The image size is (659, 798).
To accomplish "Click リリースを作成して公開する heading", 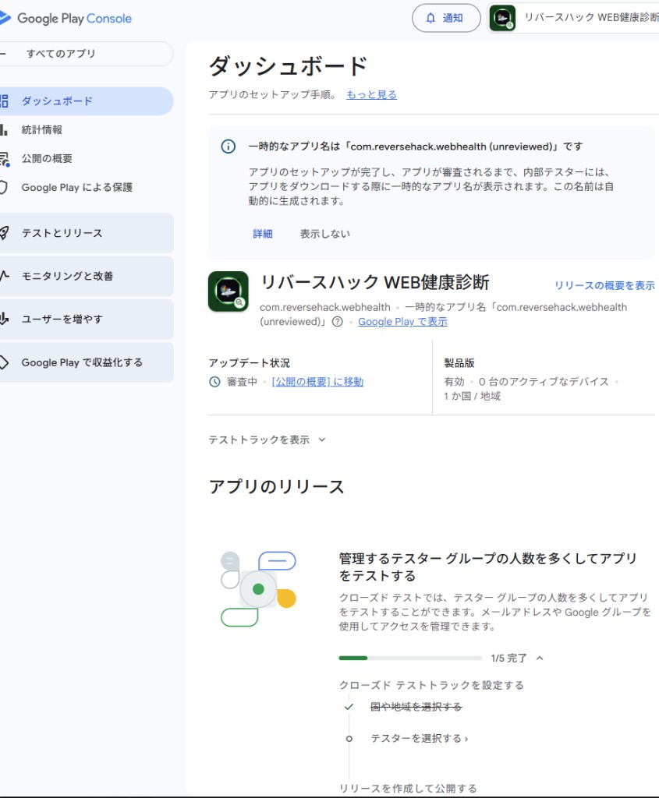I will (409, 789).
